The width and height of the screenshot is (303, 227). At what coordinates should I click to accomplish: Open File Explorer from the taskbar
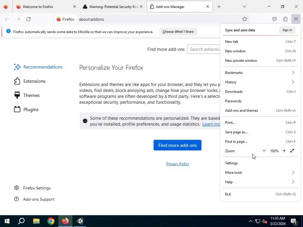coord(36,221)
